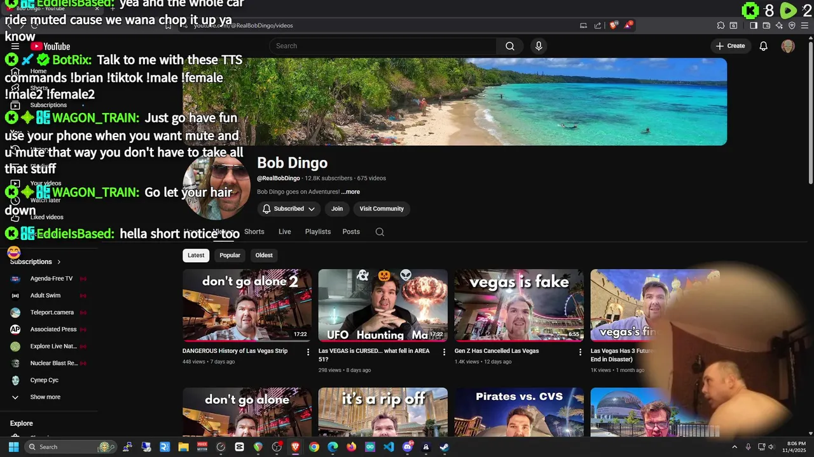Switch to the Shorts channel tab
Image resolution: width=814 pixels, height=457 pixels.
coord(254,232)
